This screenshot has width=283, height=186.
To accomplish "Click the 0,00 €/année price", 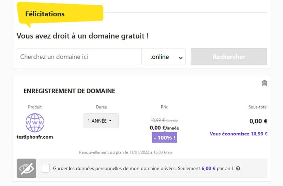I will click(x=164, y=128).
